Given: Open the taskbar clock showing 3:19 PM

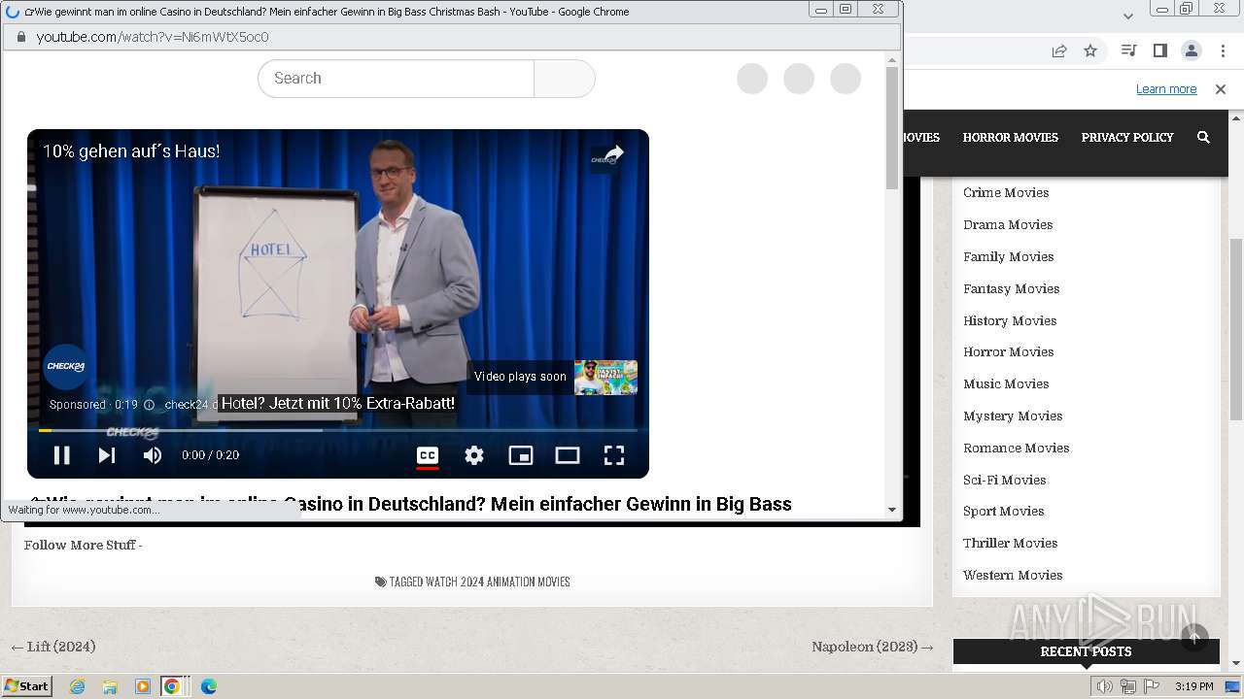Looking at the screenshot, I should [x=1193, y=686].
